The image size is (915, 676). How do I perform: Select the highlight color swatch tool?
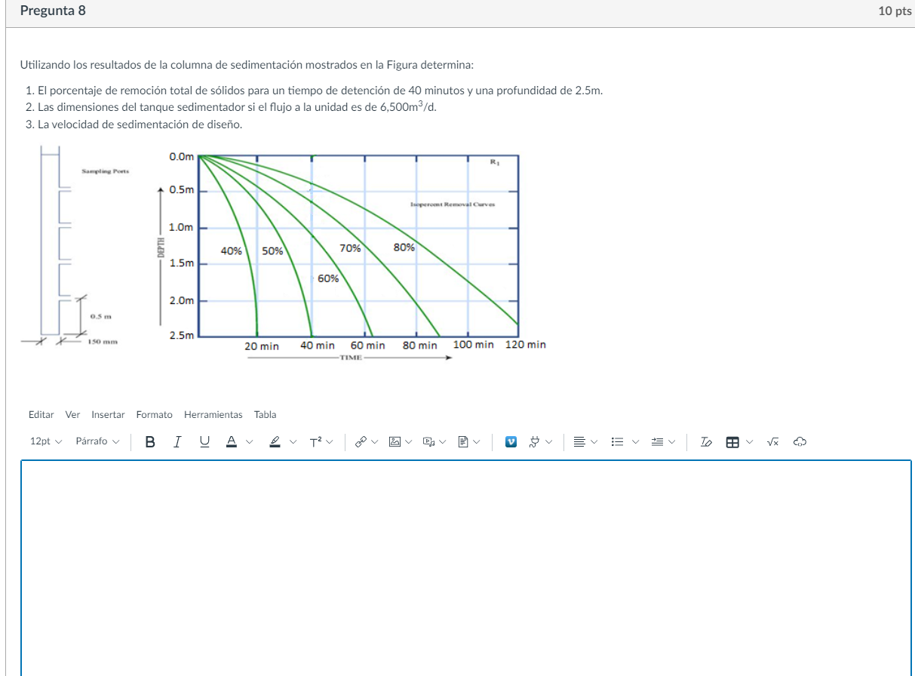pos(274,441)
